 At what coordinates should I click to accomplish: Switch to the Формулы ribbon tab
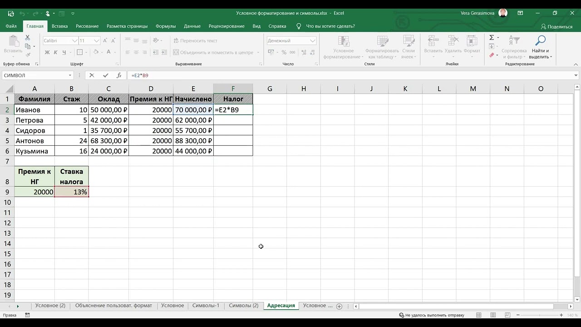(x=166, y=26)
